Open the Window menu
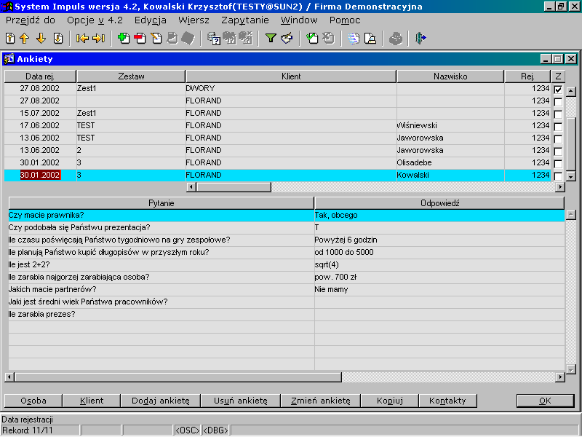The image size is (582, 437). pos(299,20)
